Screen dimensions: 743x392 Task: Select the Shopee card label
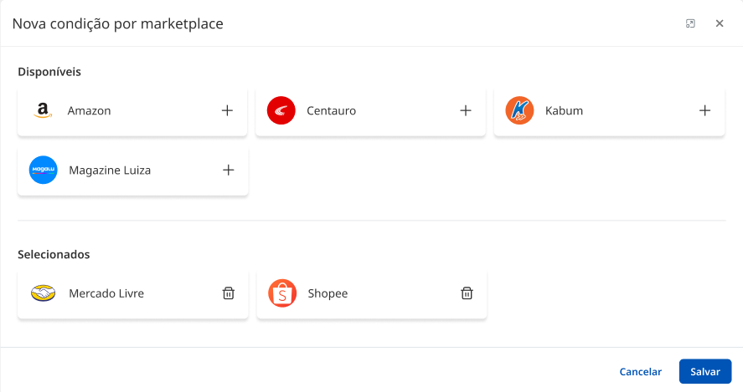click(x=328, y=293)
